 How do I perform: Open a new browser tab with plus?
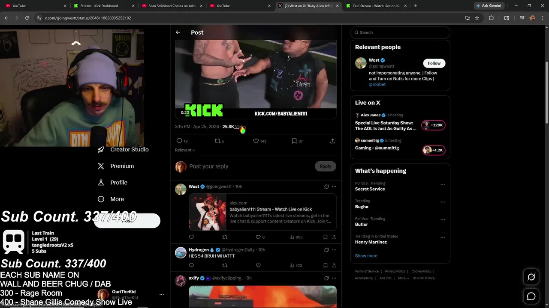tap(416, 6)
